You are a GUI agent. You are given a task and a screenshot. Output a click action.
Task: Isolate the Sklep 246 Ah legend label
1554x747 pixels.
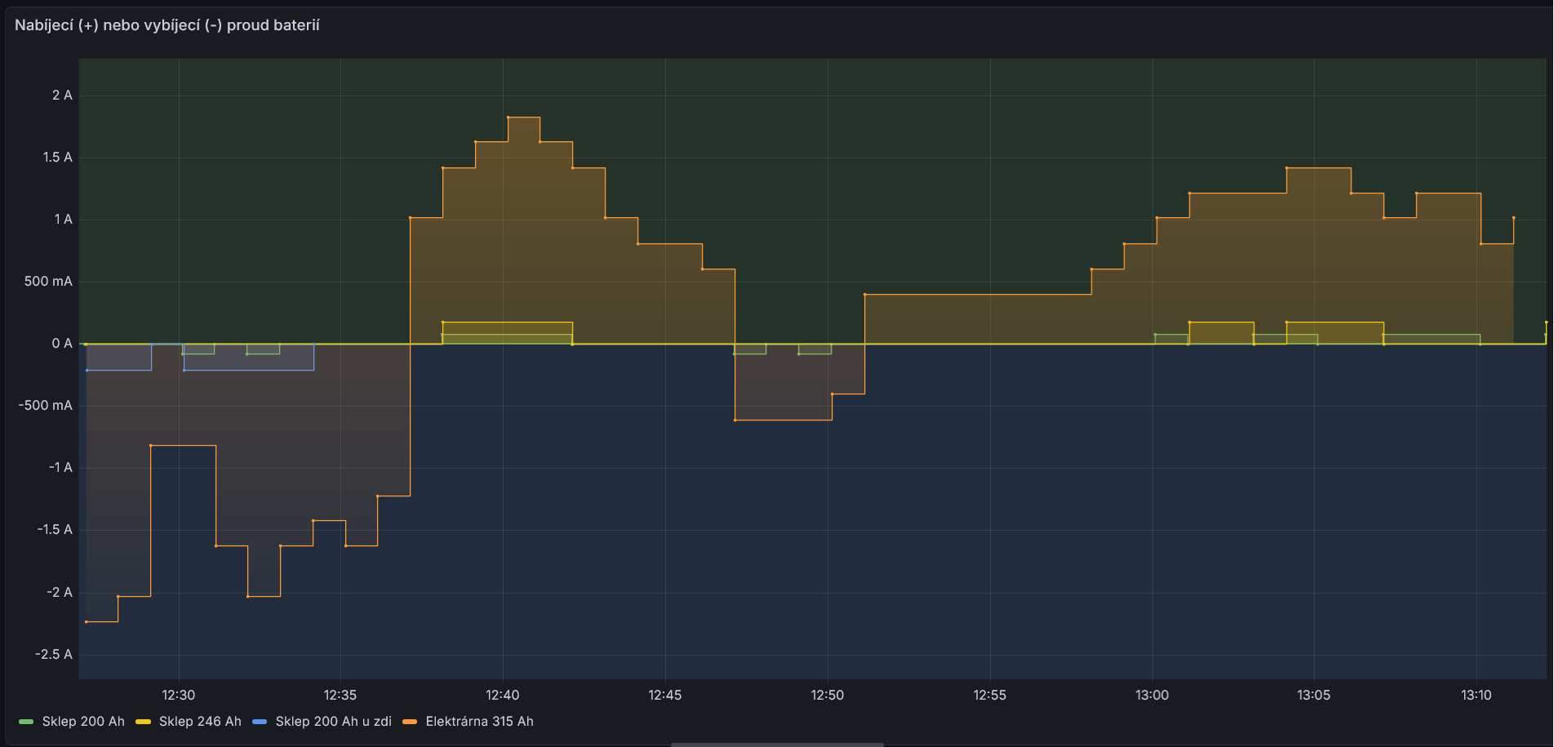click(200, 722)
